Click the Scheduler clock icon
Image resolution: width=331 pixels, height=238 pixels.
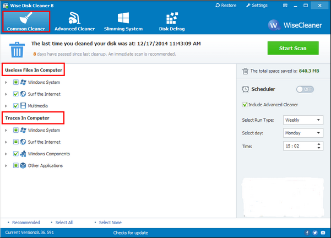[246, 89]
